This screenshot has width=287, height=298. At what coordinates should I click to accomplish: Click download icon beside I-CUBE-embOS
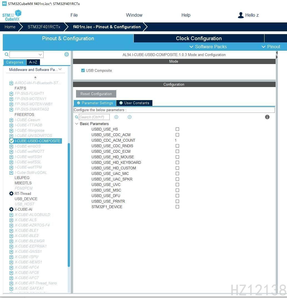[x=11, y=146]
